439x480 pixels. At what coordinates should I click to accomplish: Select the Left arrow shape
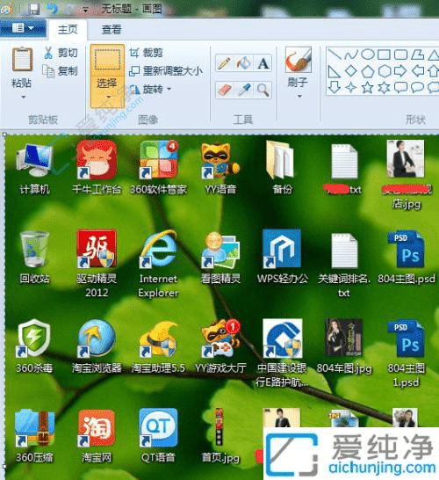click(418, 71)
